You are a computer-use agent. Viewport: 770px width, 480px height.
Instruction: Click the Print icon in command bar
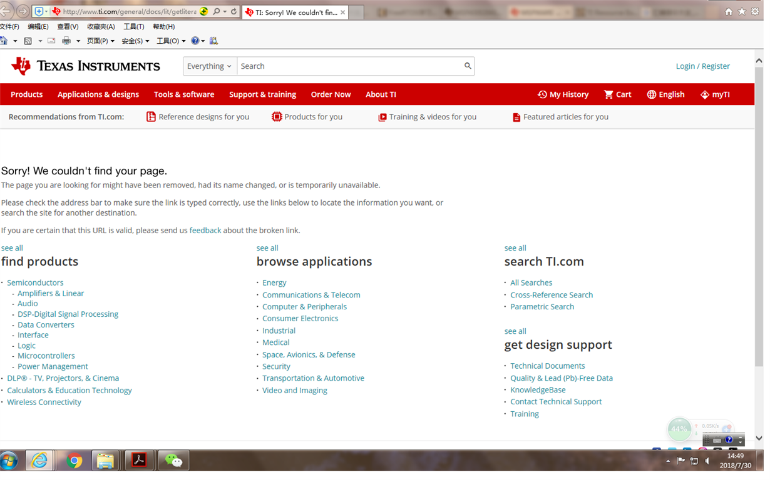(x=66, y=41)
